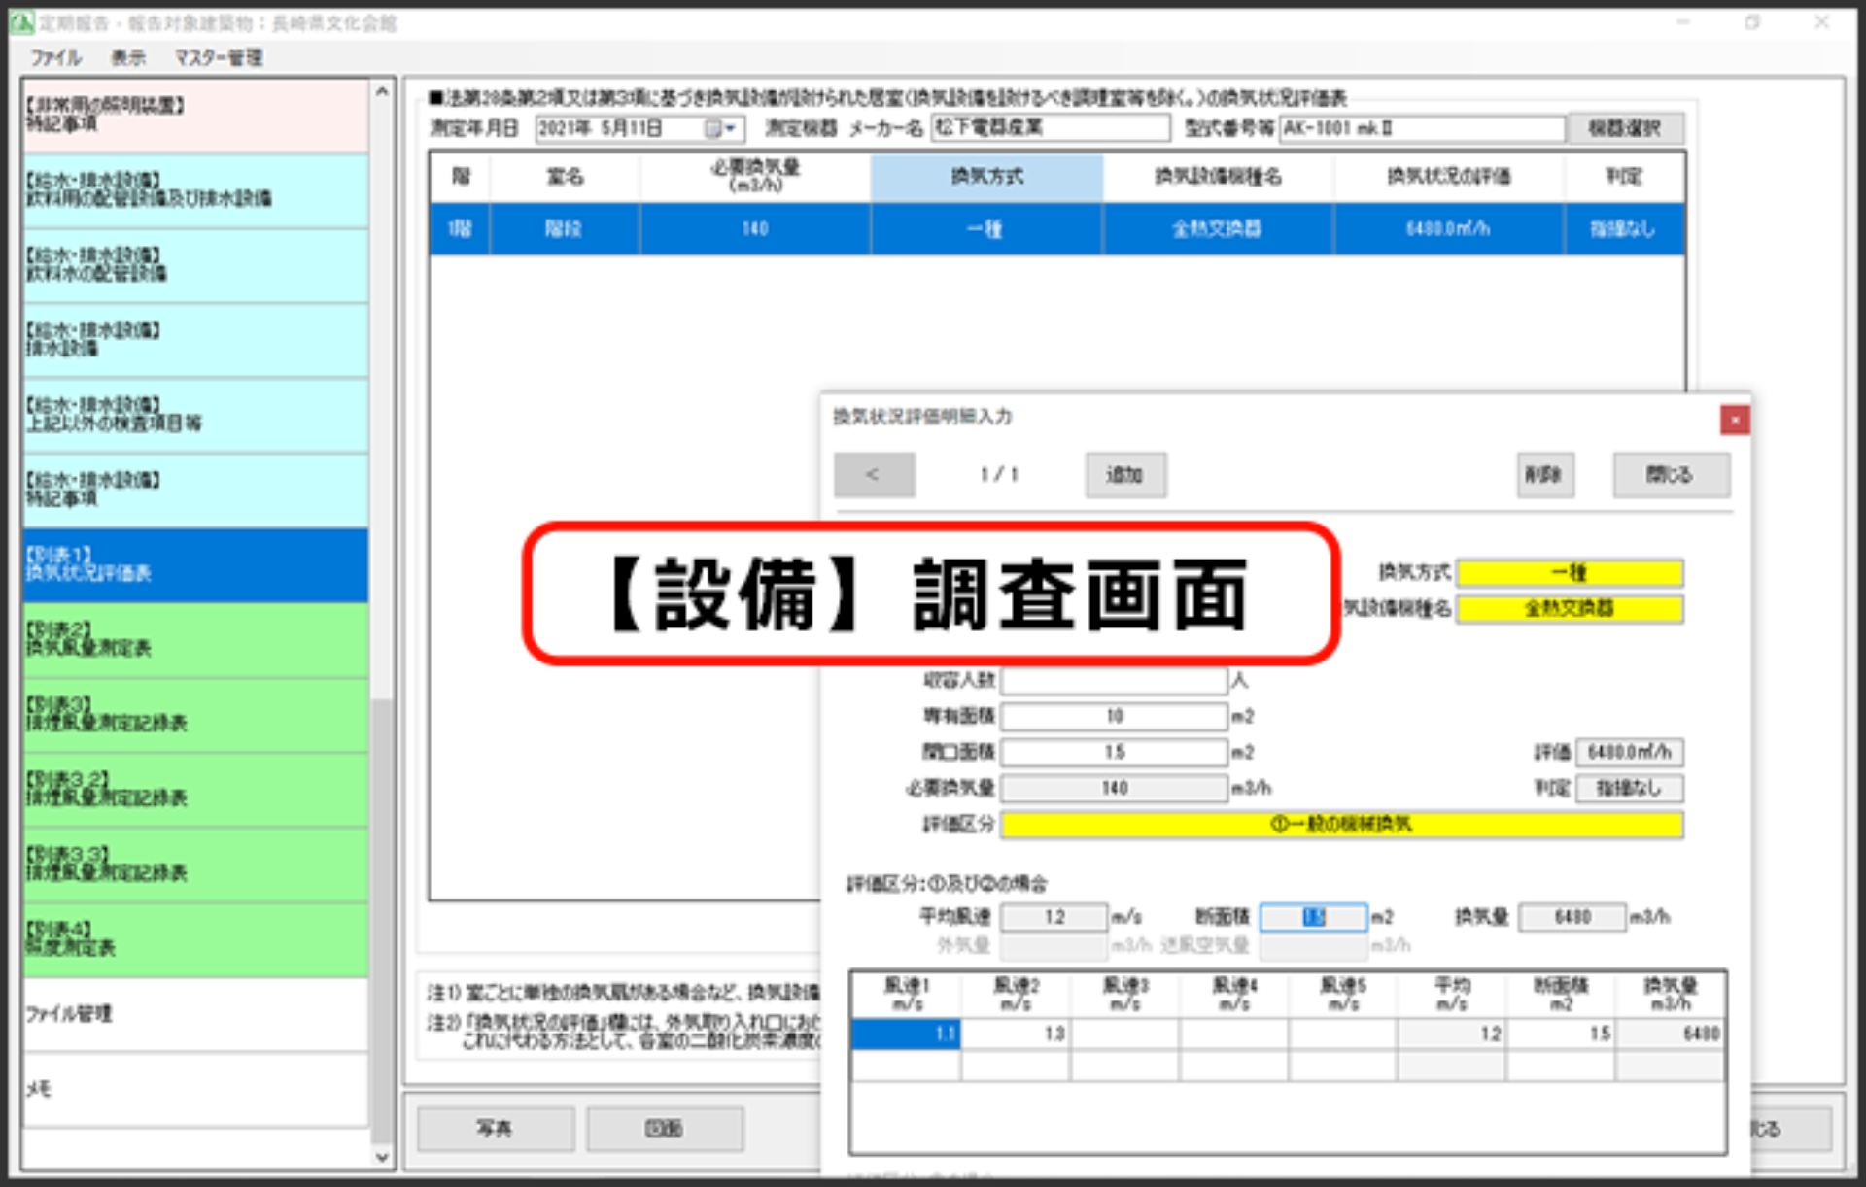Click the 写真 button

(496, 1129)
